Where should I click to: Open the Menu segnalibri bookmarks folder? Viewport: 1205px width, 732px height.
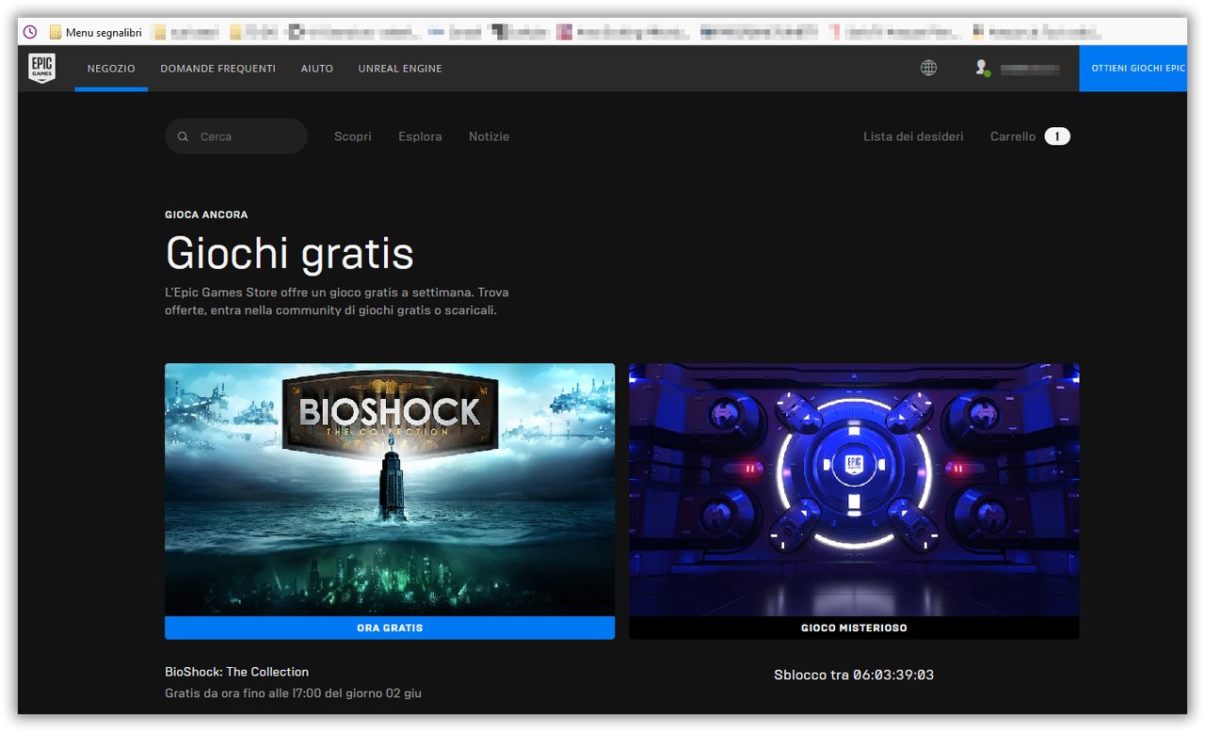95,32
